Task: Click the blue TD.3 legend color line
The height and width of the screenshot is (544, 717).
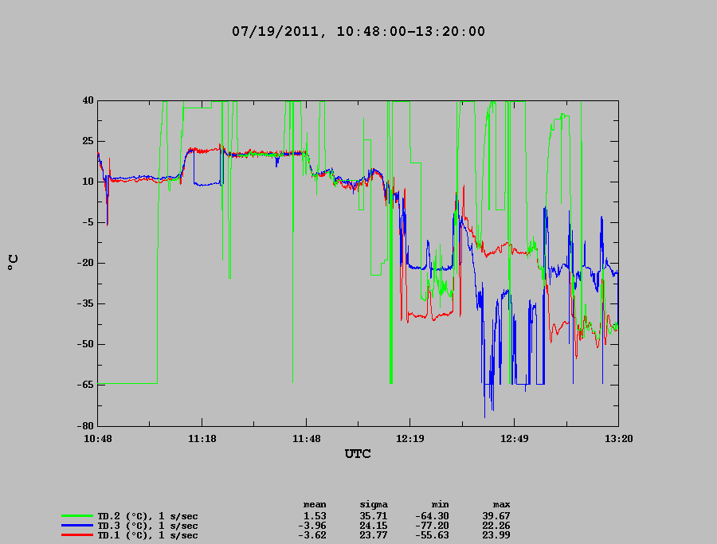Action: [x=76, y=526]
